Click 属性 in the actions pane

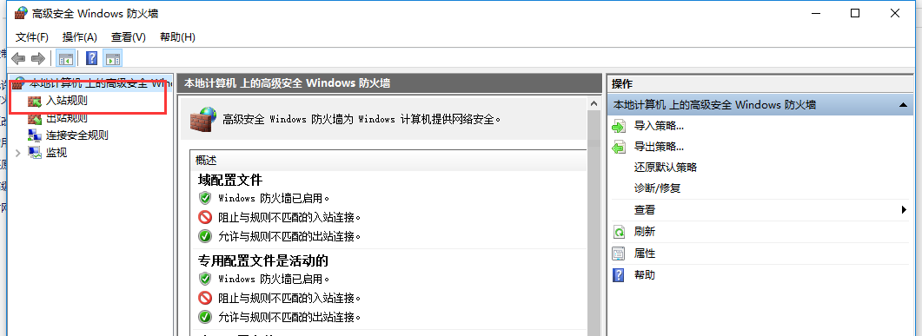tap(645, 254)
